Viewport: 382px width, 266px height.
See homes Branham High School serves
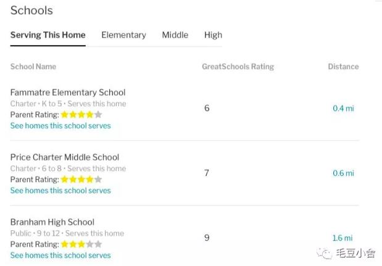click(60, 256)
